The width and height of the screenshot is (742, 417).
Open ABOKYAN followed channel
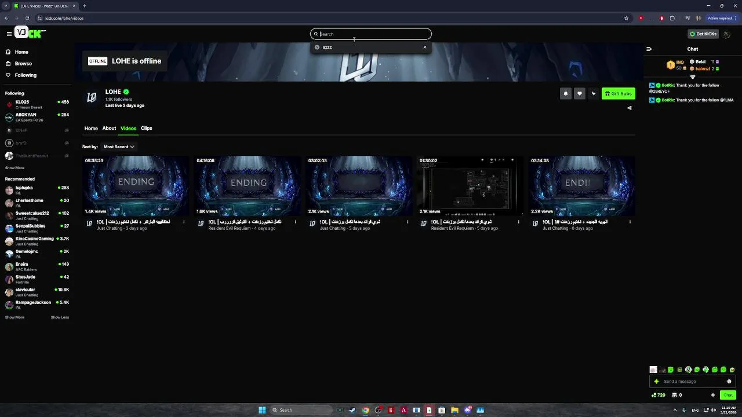point(37,117)
